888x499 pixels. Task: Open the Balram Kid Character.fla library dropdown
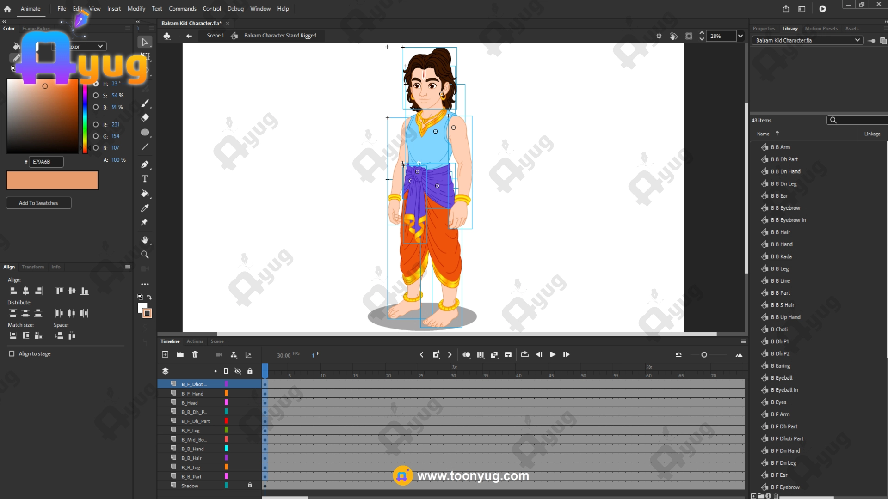pyautogui.click(x=857, y=40)
